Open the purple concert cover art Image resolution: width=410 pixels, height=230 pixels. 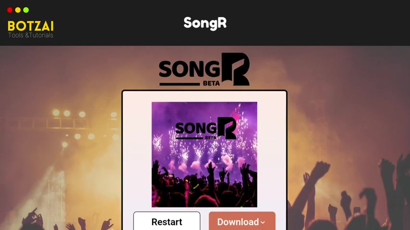tap(205, 155)
